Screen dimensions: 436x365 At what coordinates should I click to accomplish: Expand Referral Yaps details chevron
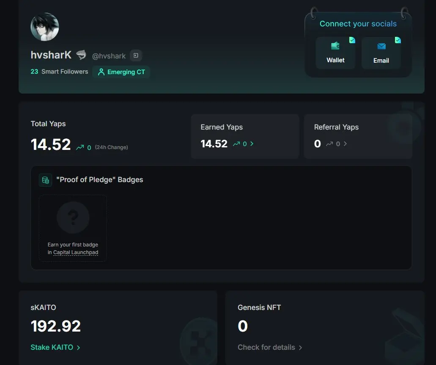(345, 144)
